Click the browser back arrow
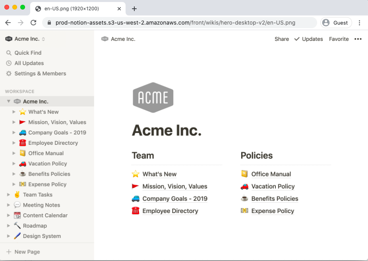This screenshot has height=261, width=368. 8,23
